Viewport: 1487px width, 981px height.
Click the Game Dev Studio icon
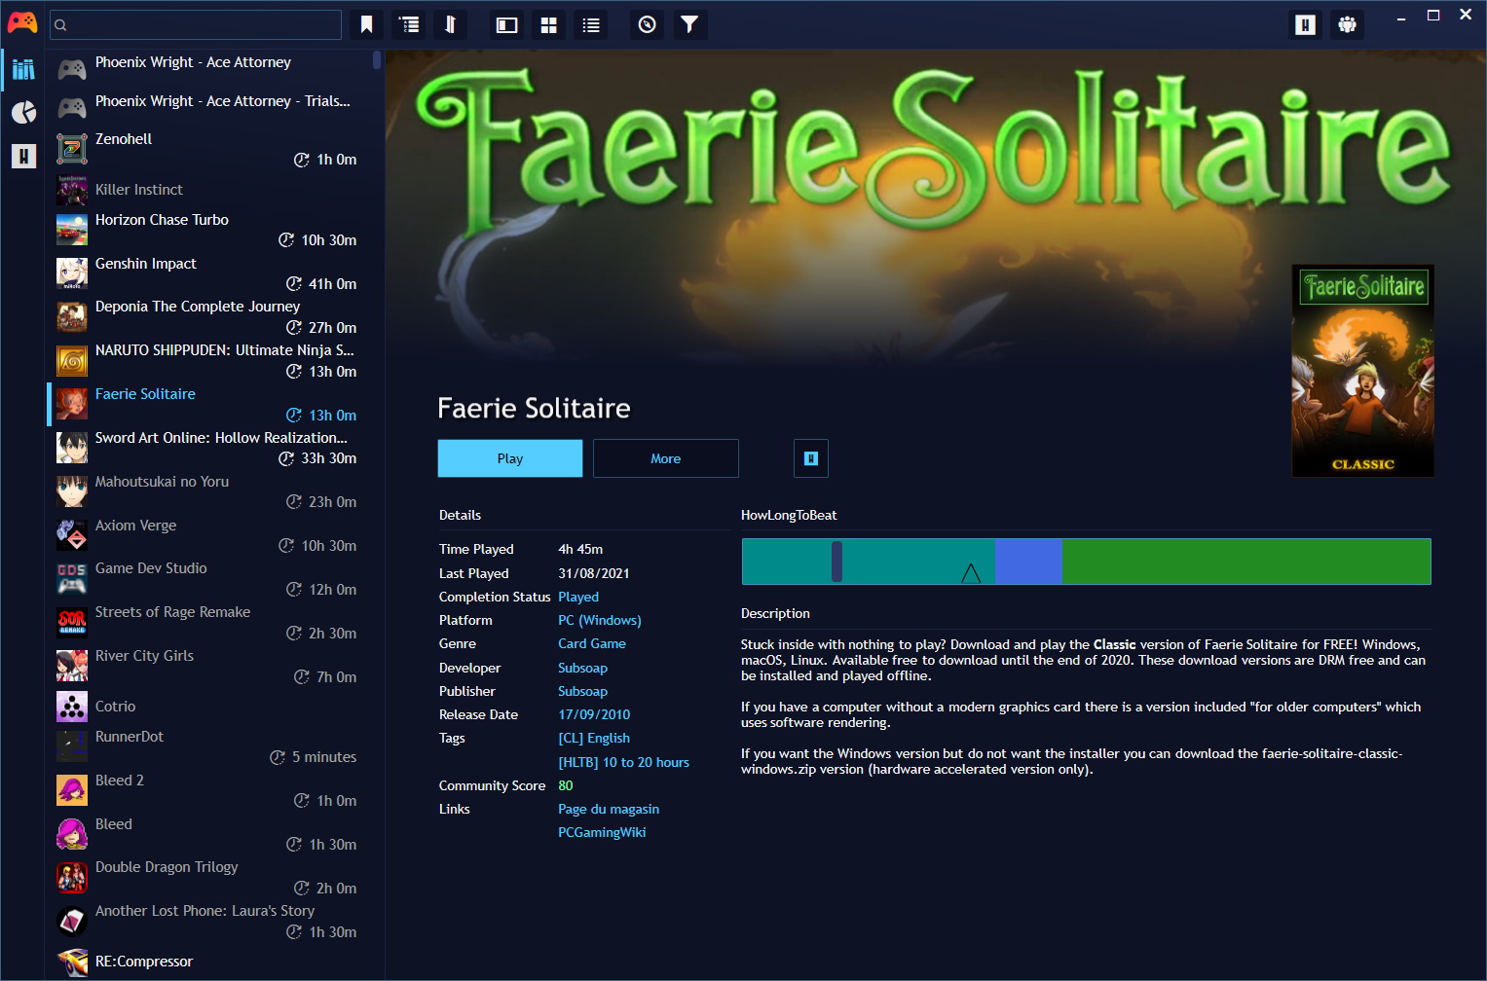point(72,578)
